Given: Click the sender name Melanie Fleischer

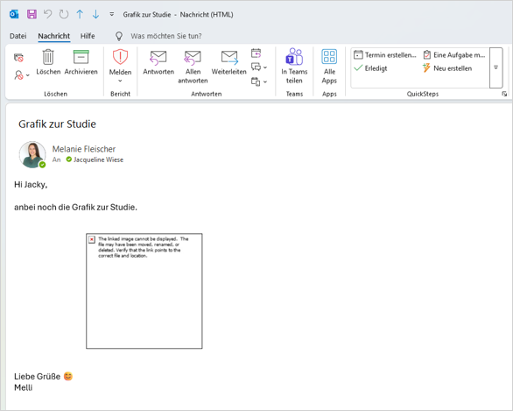Looking at the screenshot, I should click(84, 149).
